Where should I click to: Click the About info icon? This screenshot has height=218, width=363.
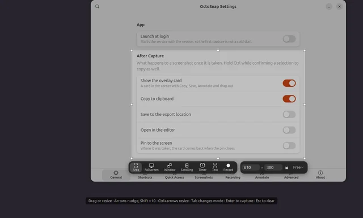point(320,173)
